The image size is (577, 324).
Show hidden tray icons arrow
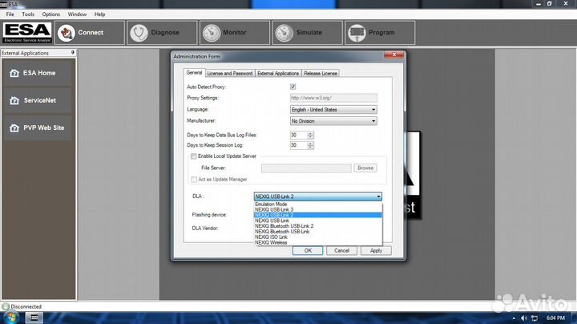point(514,318)
